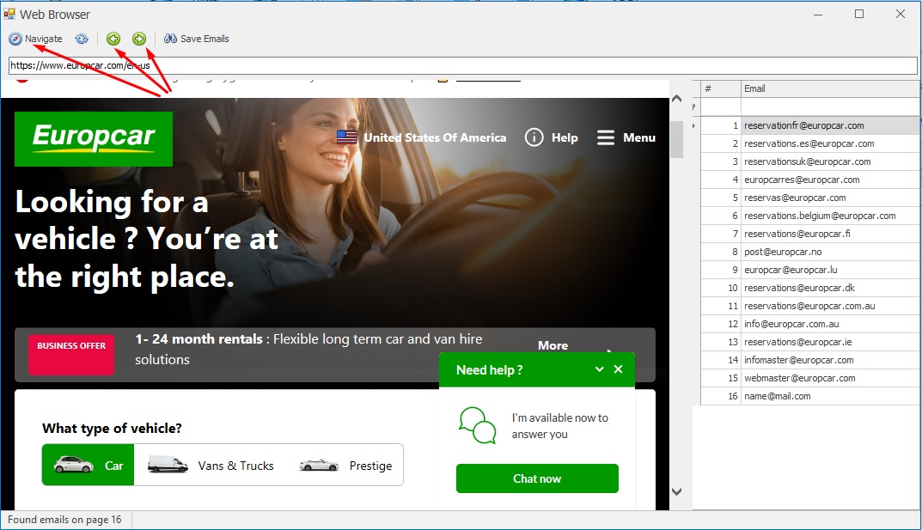The height and width of the screenshot is (530, 922).
Task: Select the Prestige vehicle type
Action: pyautogui.click(x=345, y=466)
